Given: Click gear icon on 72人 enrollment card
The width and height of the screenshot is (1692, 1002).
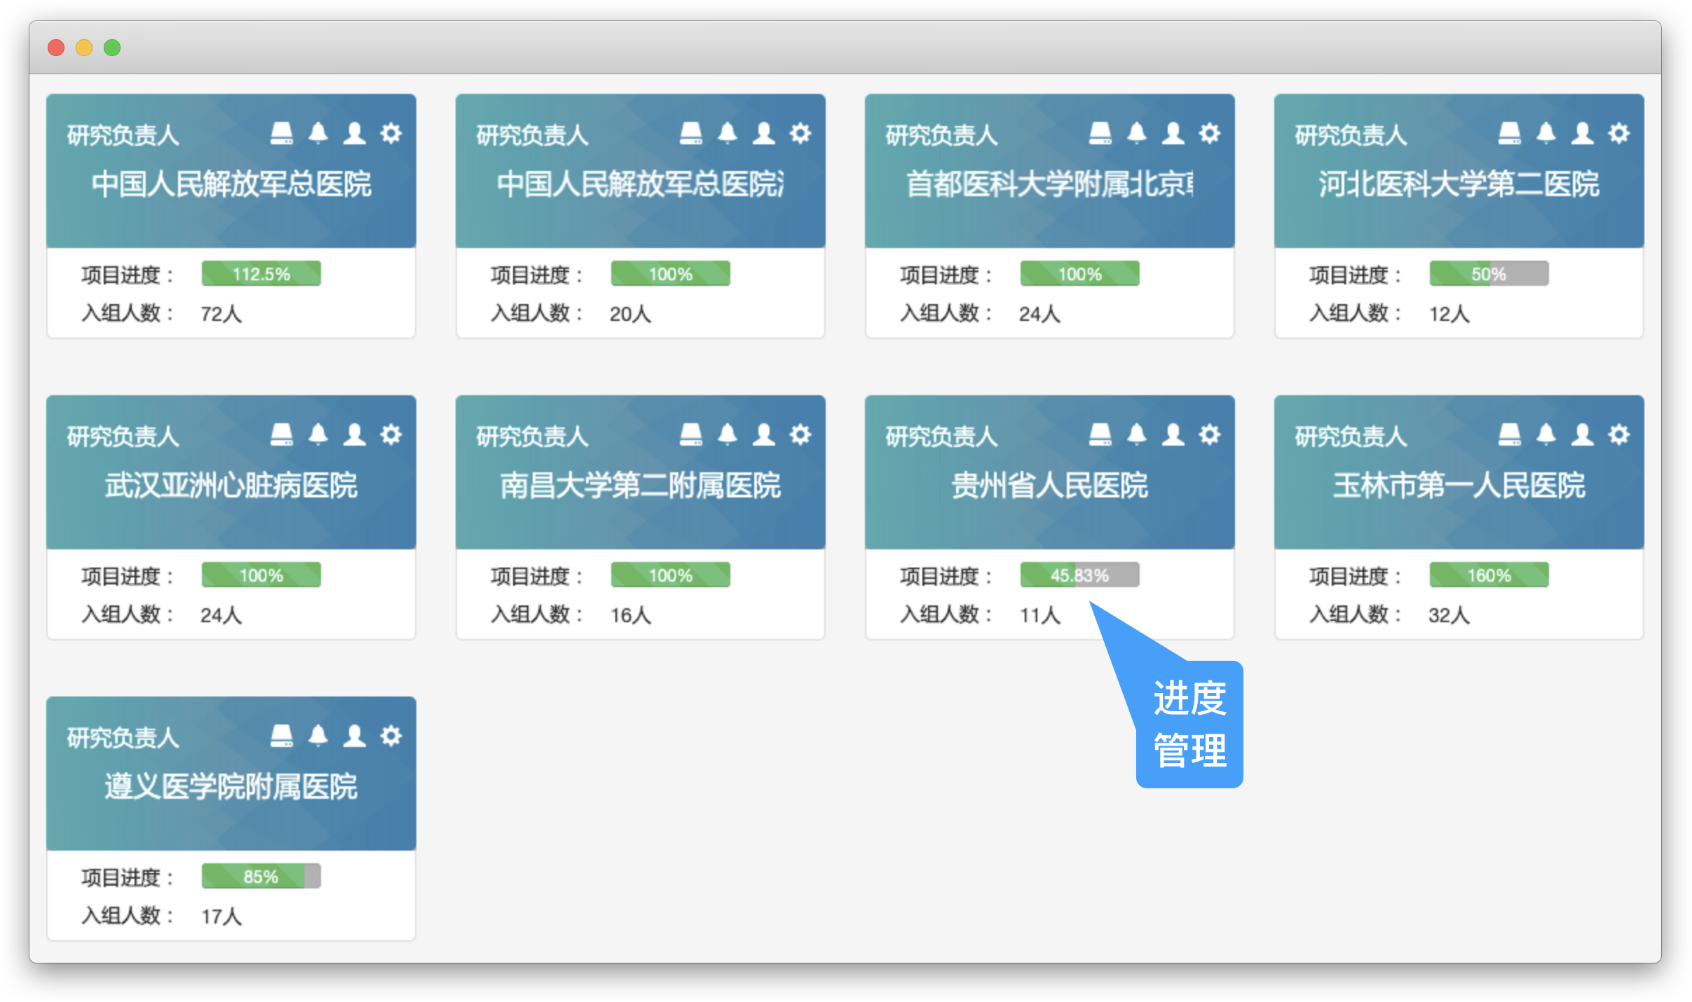Looking at the screenshot, I should (391, 132).
